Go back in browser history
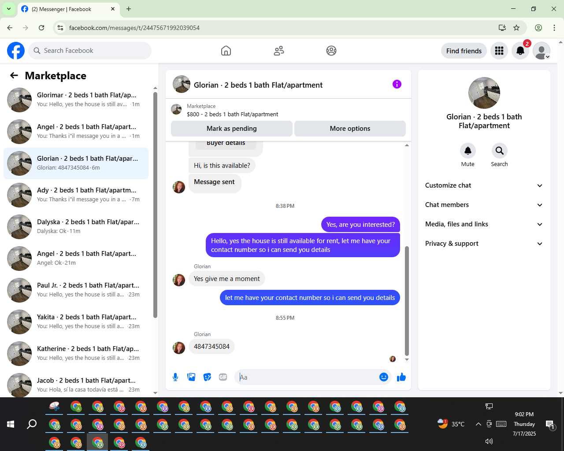The height and width of the screenshot is (451, 564). click(10, 28)
